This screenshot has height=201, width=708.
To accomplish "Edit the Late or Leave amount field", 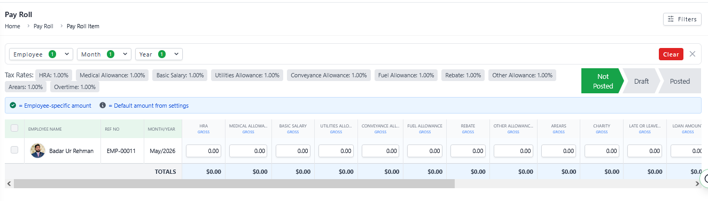I will [x=645, y=151].
